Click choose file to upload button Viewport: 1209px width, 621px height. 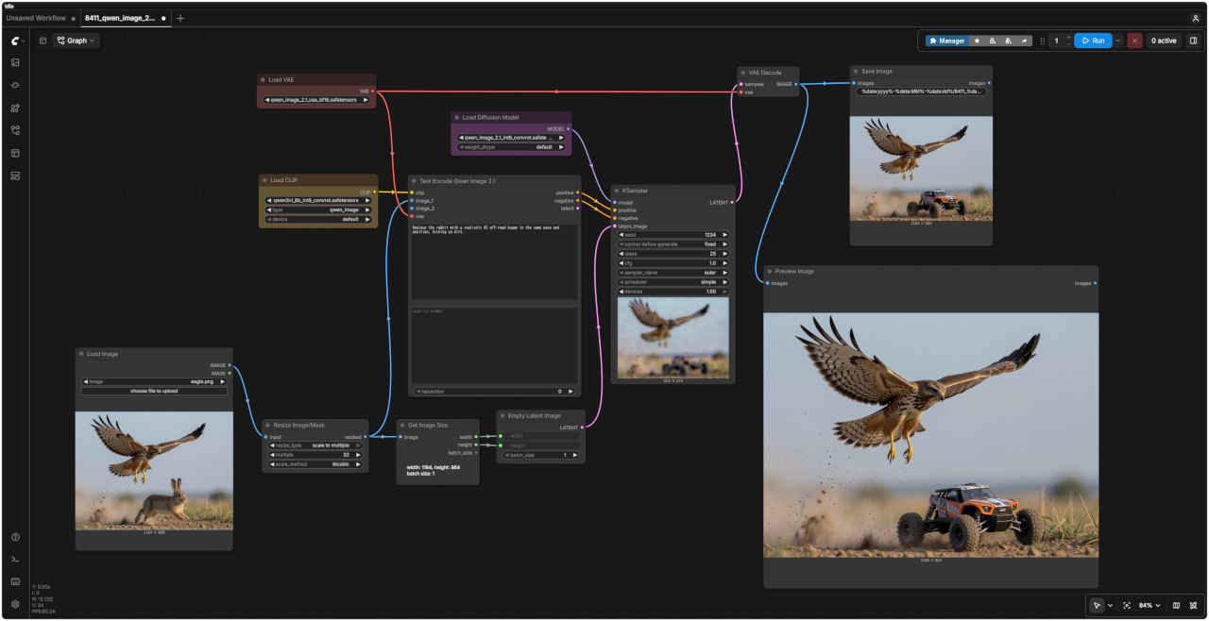[154, 391]
